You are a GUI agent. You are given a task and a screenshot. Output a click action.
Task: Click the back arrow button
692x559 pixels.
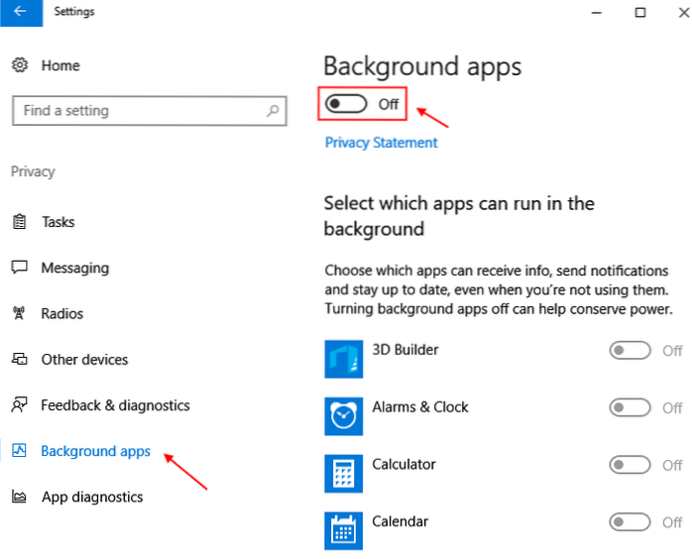(x=20, y=13)
